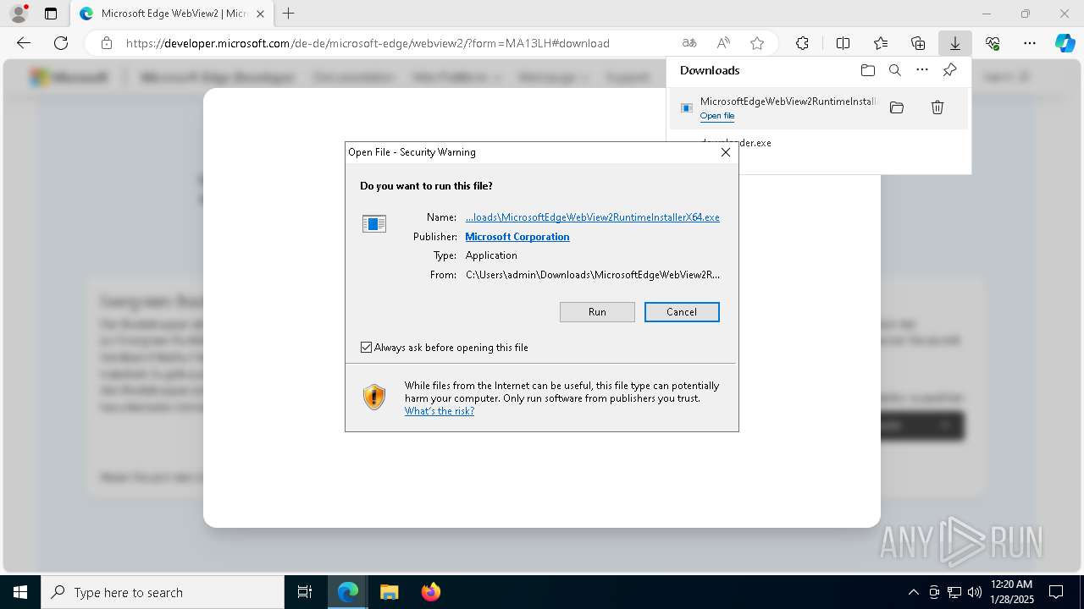Screen dimensions: 1084x609
Task: Open the tab actions menu icon
Action: 51,14
